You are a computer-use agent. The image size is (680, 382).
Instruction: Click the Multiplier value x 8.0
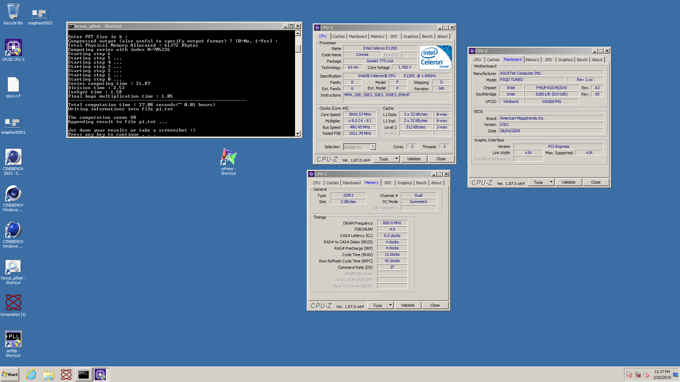tap(360, 121)
